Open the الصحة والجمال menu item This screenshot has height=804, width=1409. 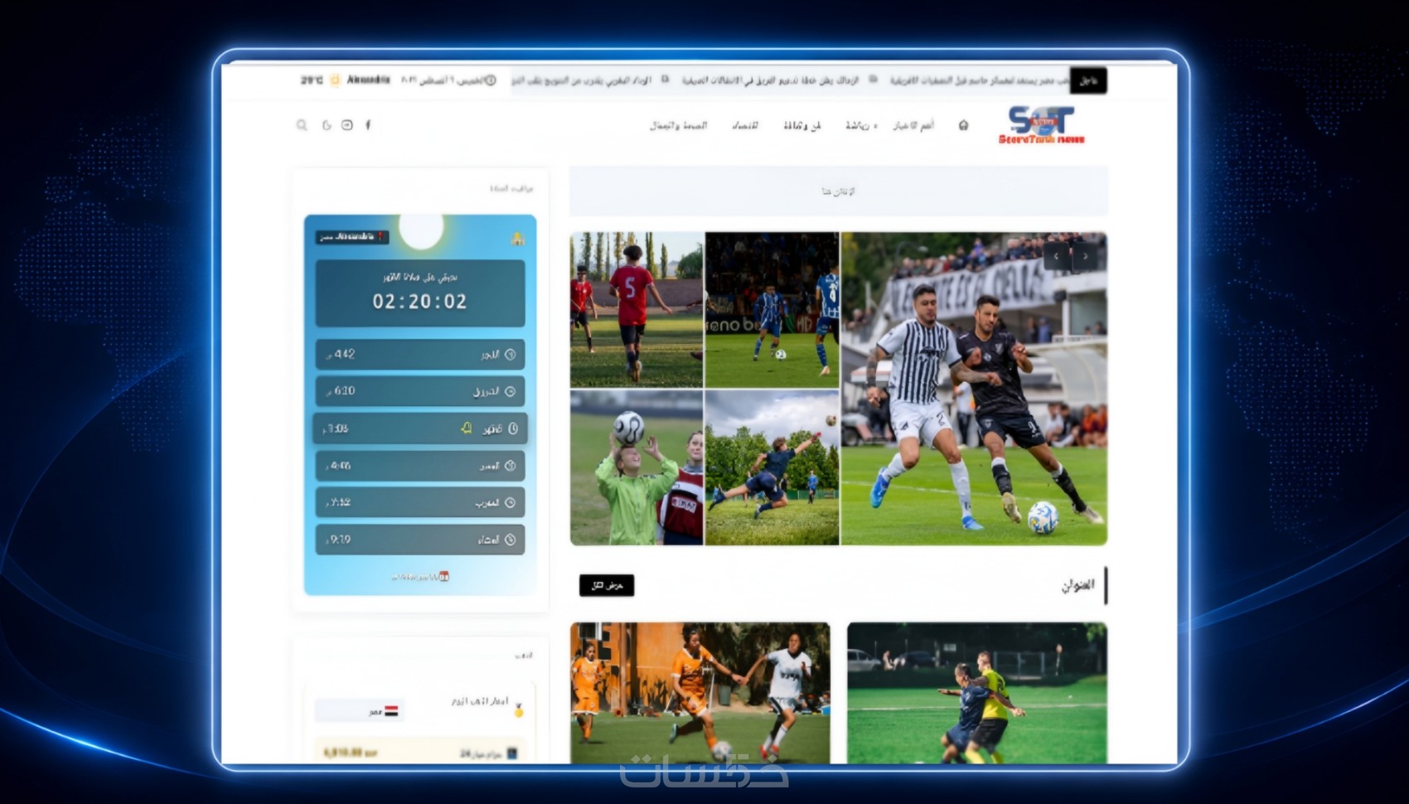click(678, 125)
